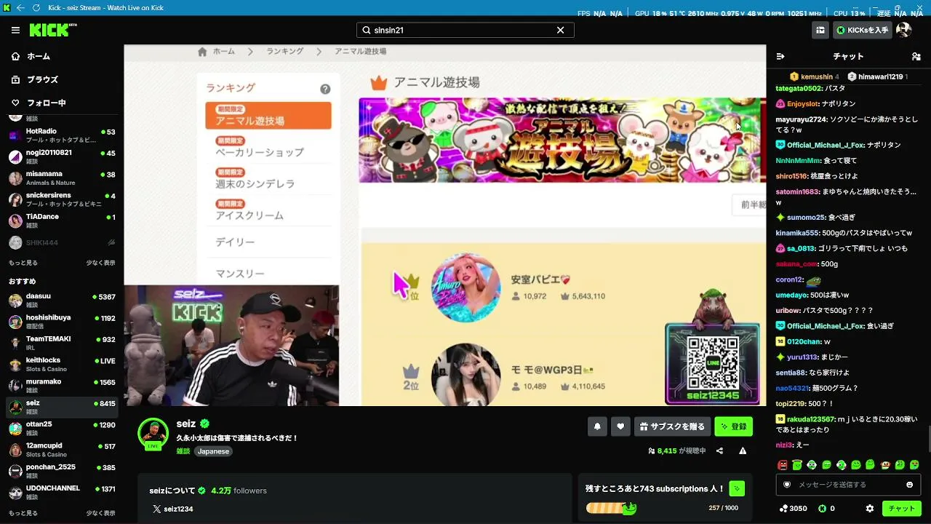Open the chat user list icon
Screen dimensions: 931x524
point(916,56)
